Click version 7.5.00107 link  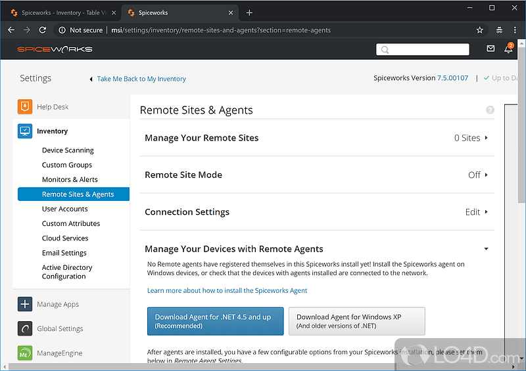click(452, 77)
